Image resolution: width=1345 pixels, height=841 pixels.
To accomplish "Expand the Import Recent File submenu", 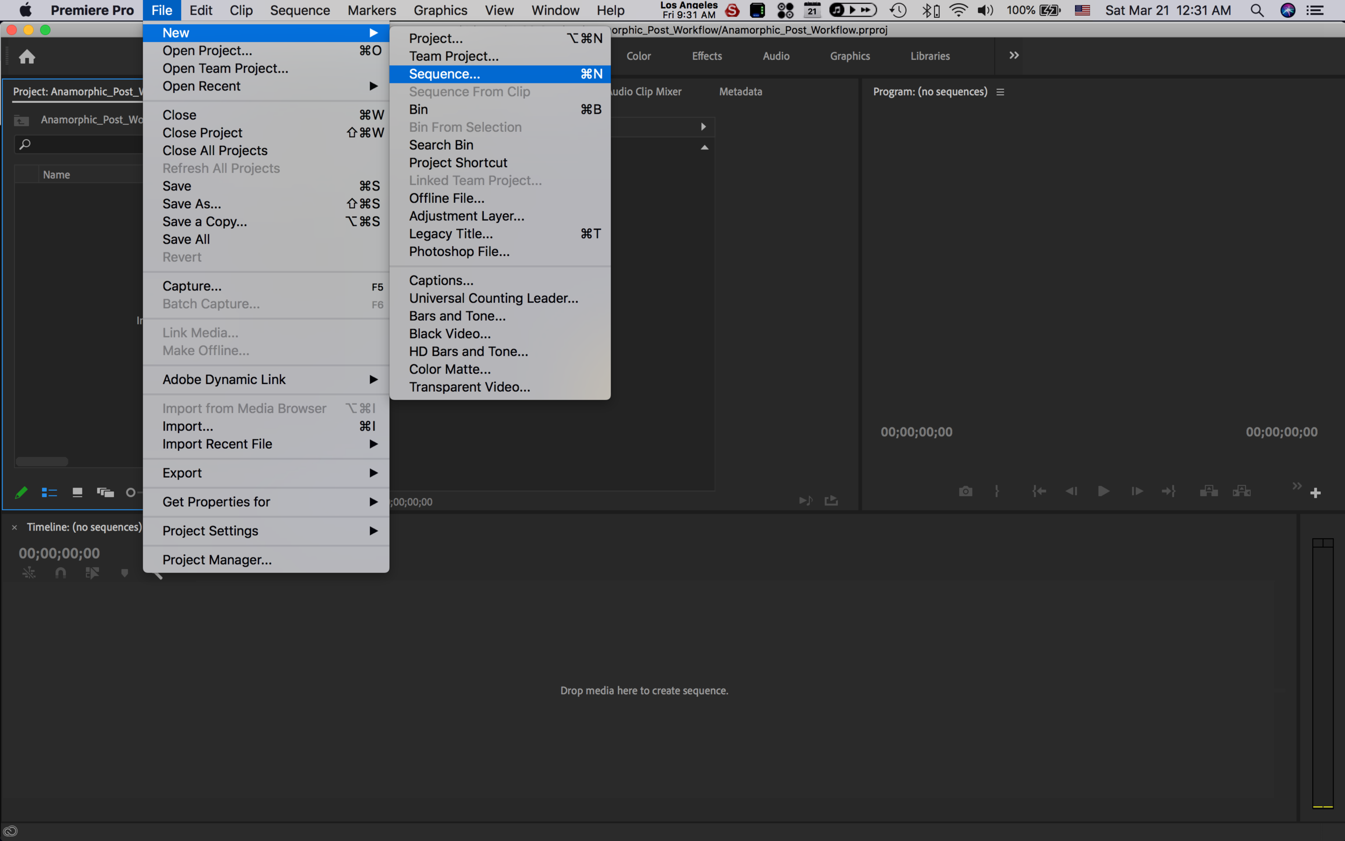I will click(266, 444).
